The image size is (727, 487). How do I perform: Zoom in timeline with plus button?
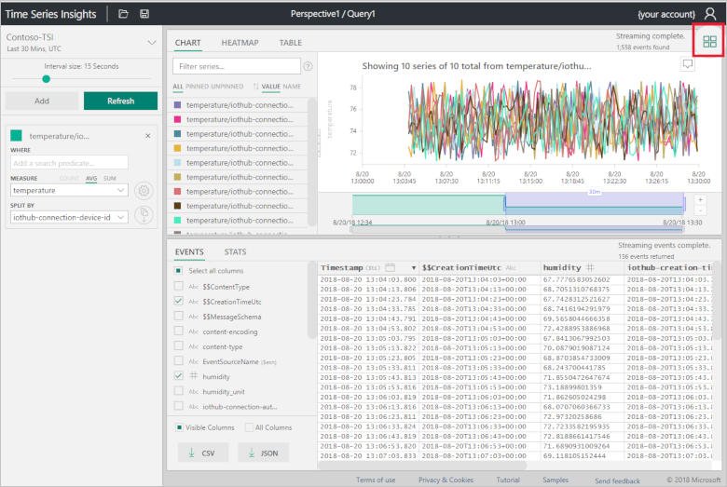[701, 199]
